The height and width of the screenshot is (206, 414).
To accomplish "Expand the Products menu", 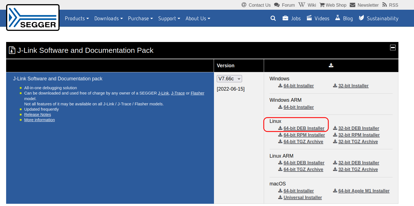I will [x=77, y=18].
